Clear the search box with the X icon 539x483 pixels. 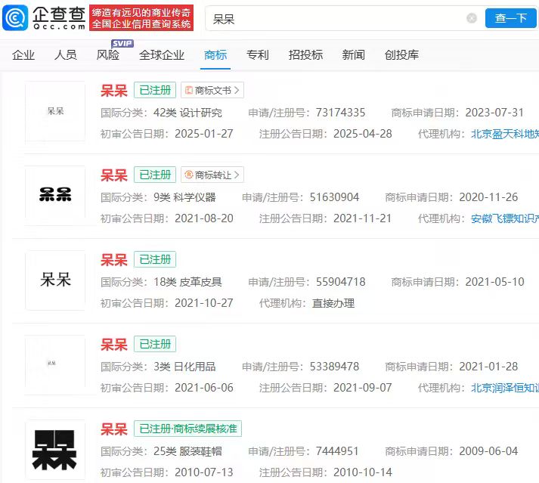click(472, 19)
